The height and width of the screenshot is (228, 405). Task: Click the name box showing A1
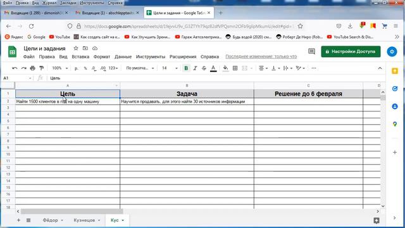click(x=17, y=78)
